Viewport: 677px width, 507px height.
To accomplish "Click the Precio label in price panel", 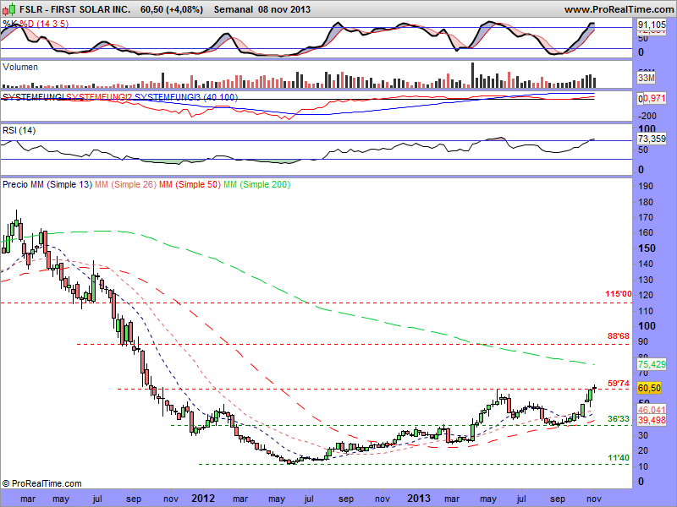I will 15,184.
